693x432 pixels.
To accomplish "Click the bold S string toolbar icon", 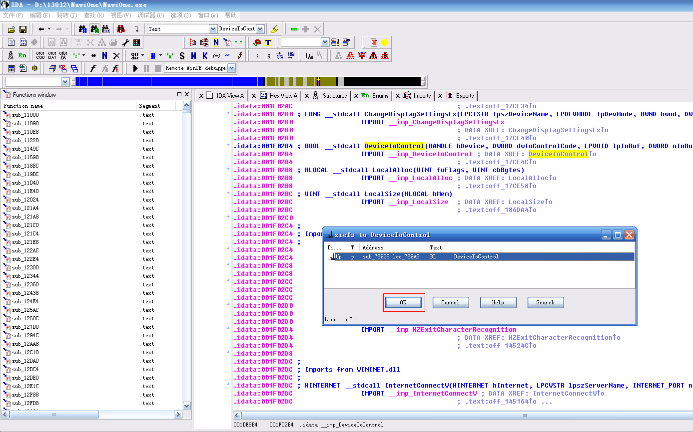I will (x=182, y=55).
